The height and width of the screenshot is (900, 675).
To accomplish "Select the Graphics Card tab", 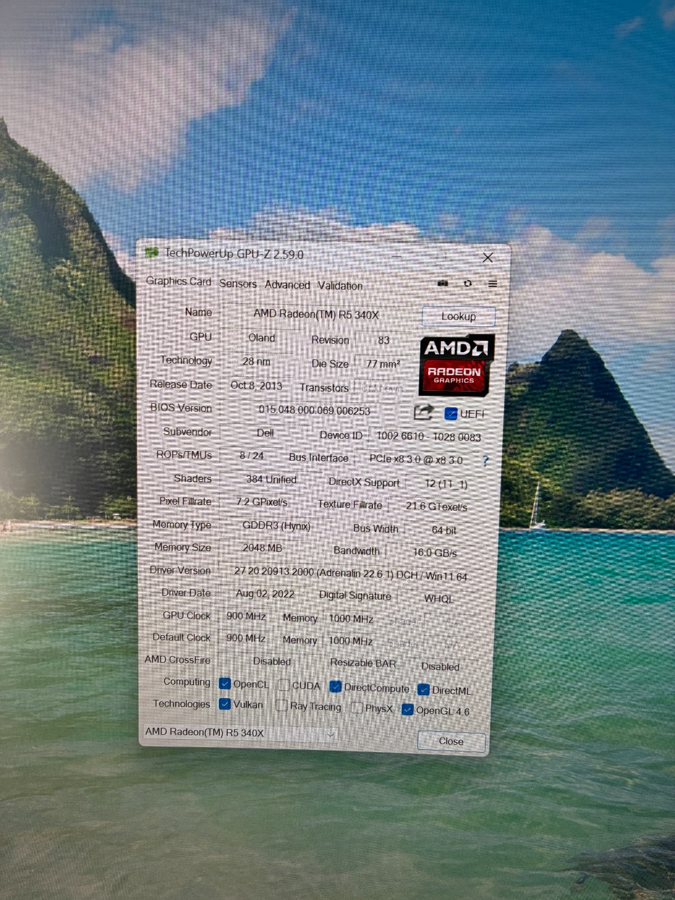I will click(179, 281).
